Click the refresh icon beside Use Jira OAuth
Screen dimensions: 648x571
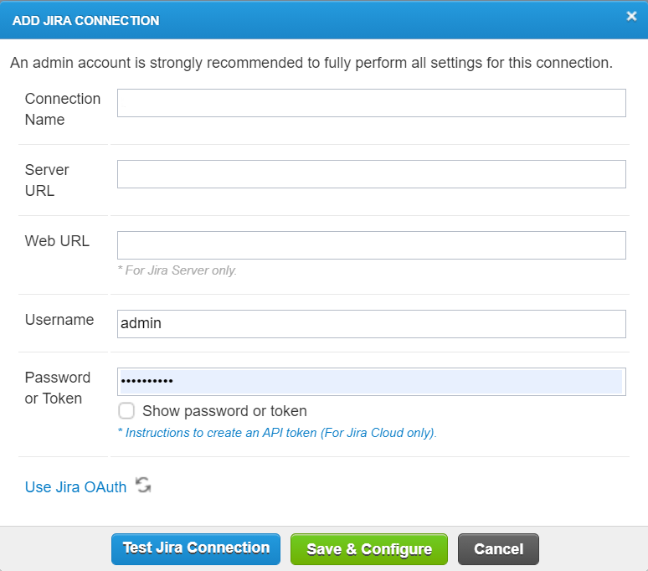pos(144,485)
